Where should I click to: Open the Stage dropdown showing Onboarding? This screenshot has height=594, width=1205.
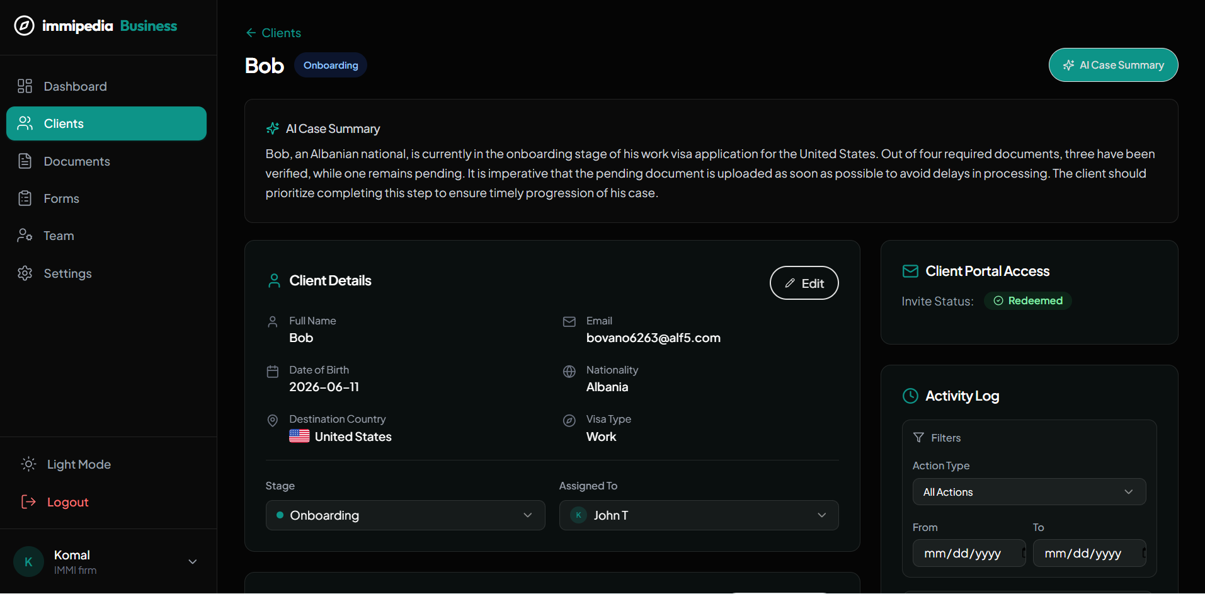[x=405, y=515]
